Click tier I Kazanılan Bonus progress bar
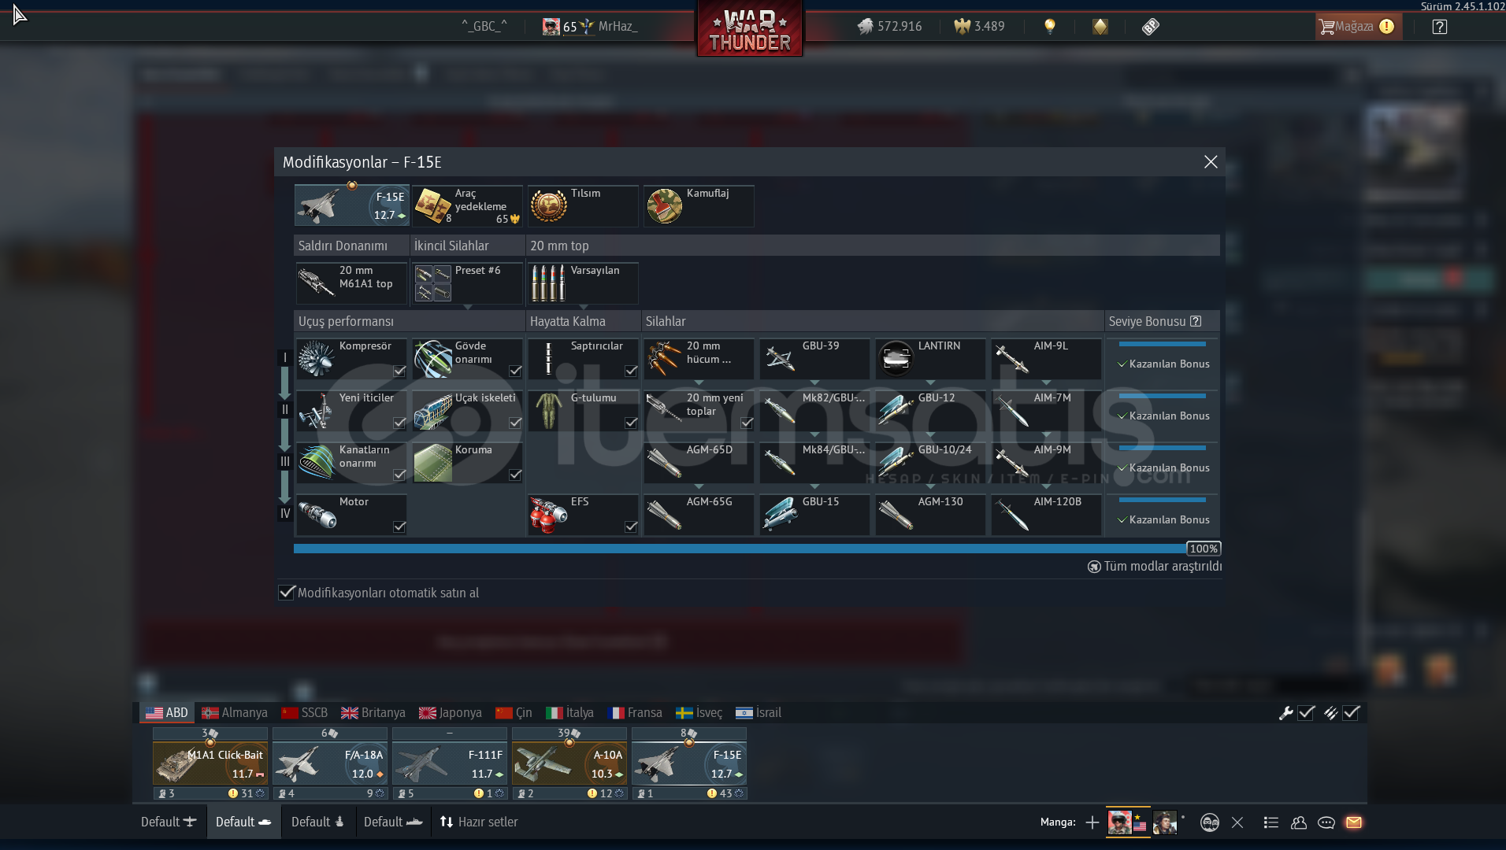The image size is (1506, 850). click(x=1163, y=344)
